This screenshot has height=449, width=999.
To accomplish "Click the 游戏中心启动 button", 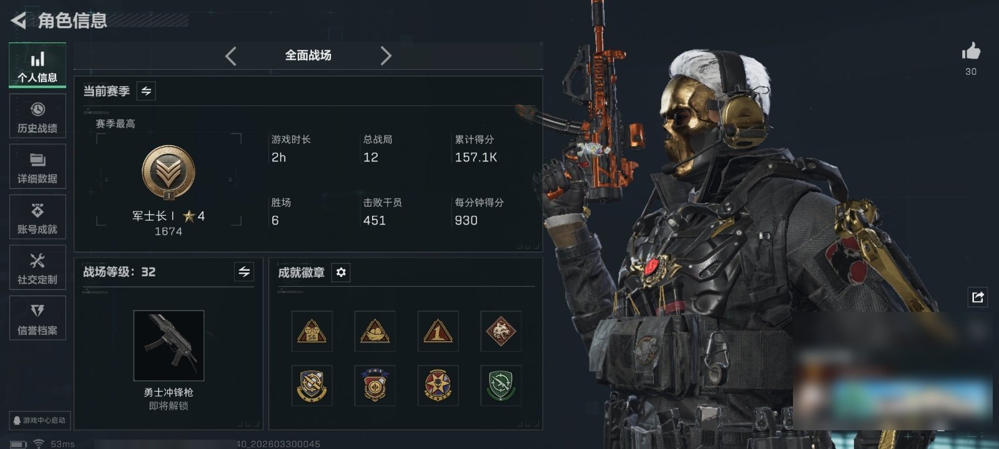I will coord(39,420).
